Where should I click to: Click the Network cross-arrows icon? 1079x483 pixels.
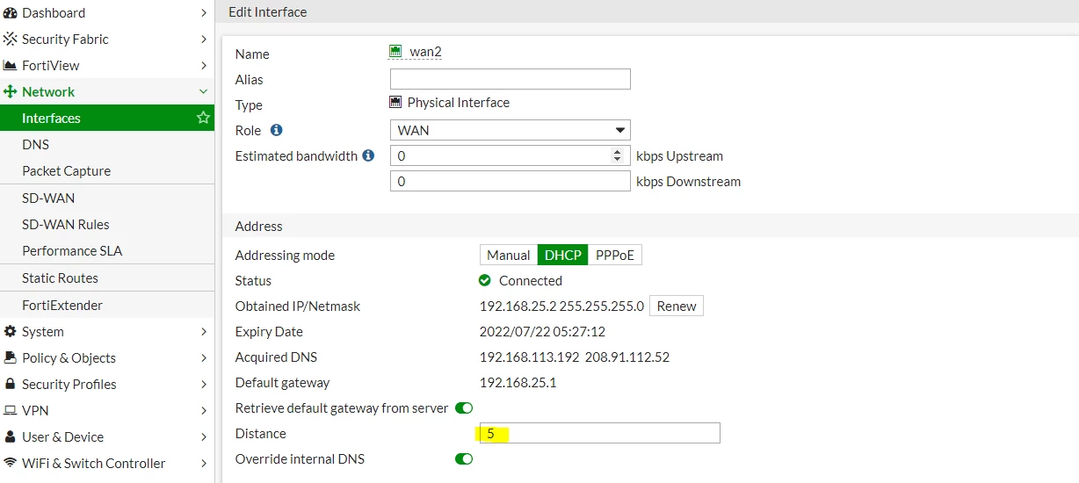[x=11, y=92]
